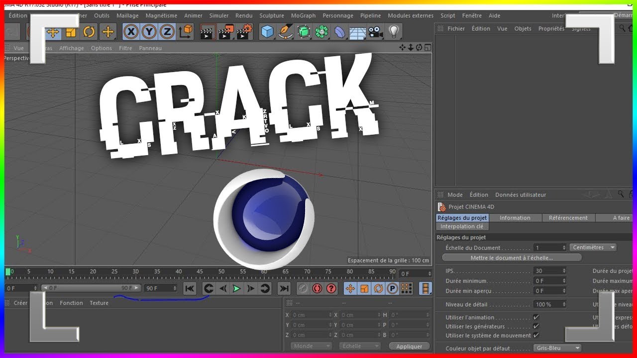
Task: Click the Render View clapperboard icon
Action: coord(208,32)
